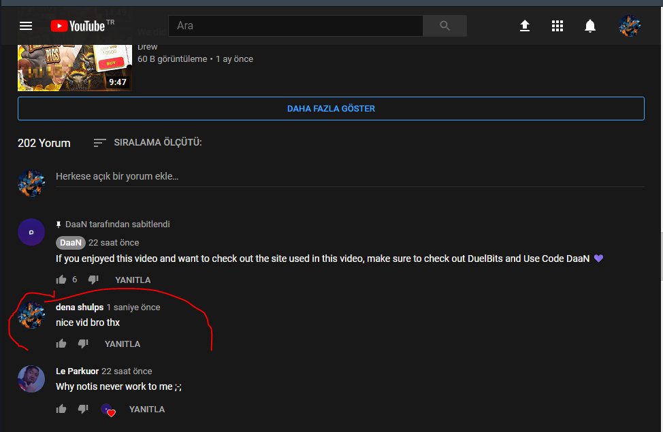The image size is (663, 432).
Task: Dislike the dena shulps comment
Action: tap(83, 344)
